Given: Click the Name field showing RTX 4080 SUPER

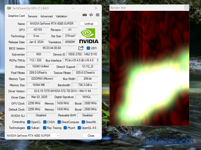Looking at the screenshot, I should (52, 24).
